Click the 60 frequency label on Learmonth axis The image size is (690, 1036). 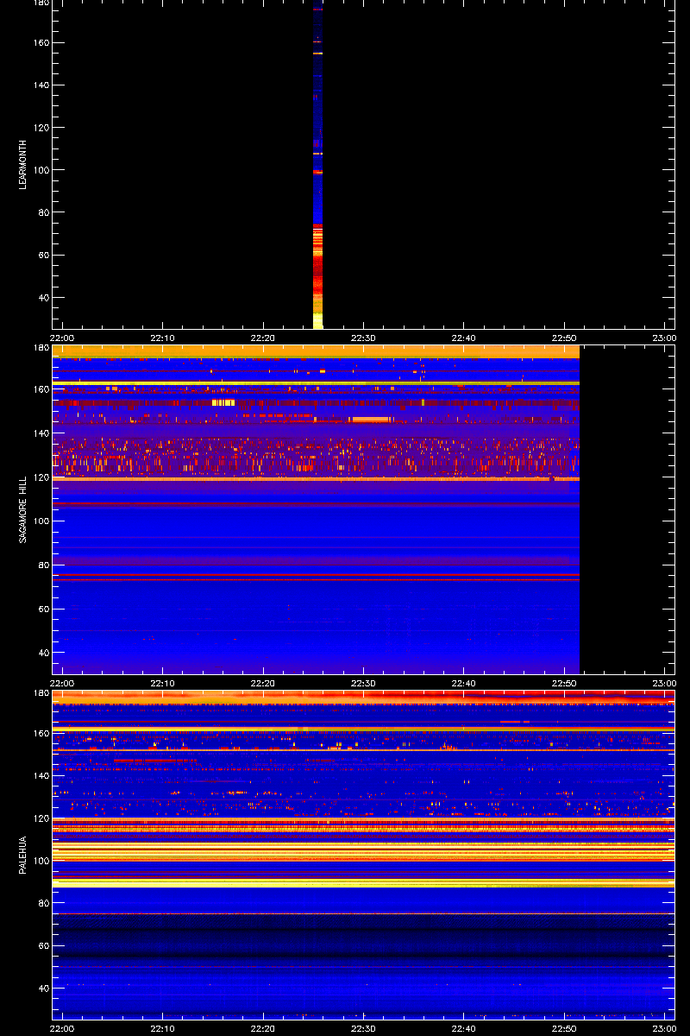(42, 255)
